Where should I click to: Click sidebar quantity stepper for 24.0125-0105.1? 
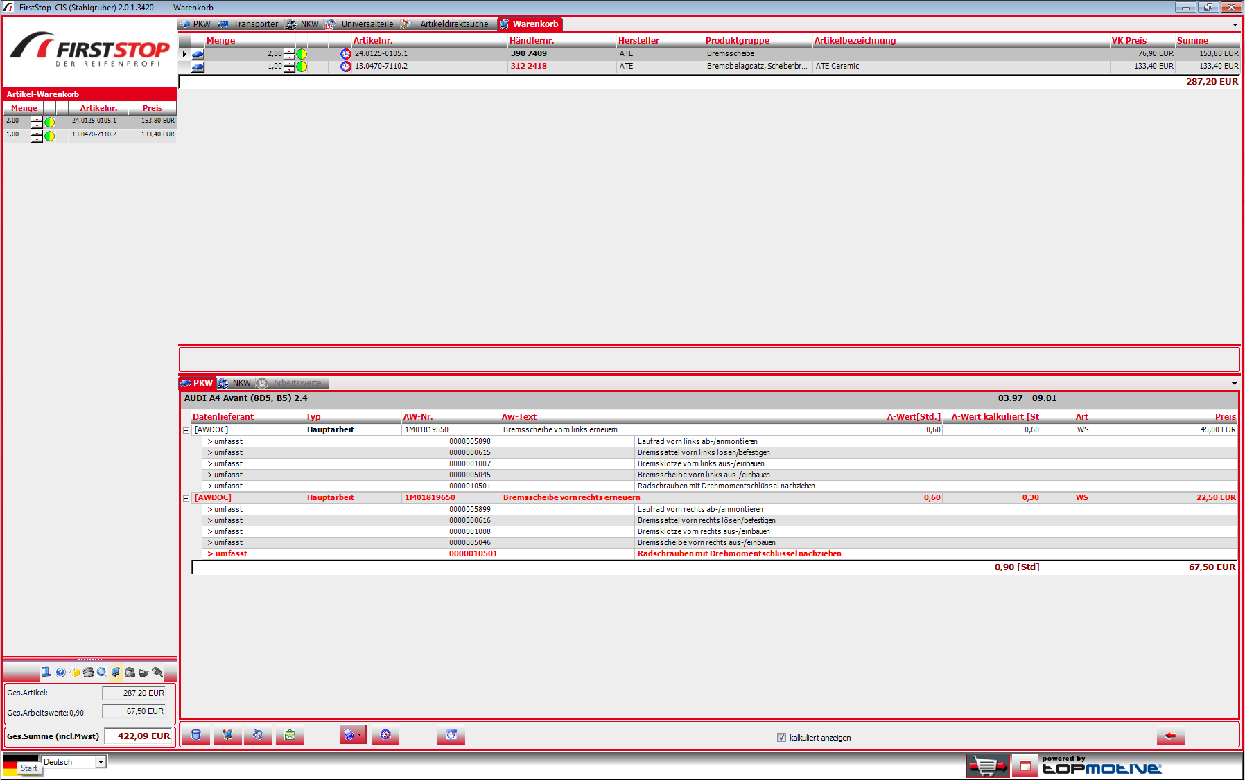click(37, 122)
